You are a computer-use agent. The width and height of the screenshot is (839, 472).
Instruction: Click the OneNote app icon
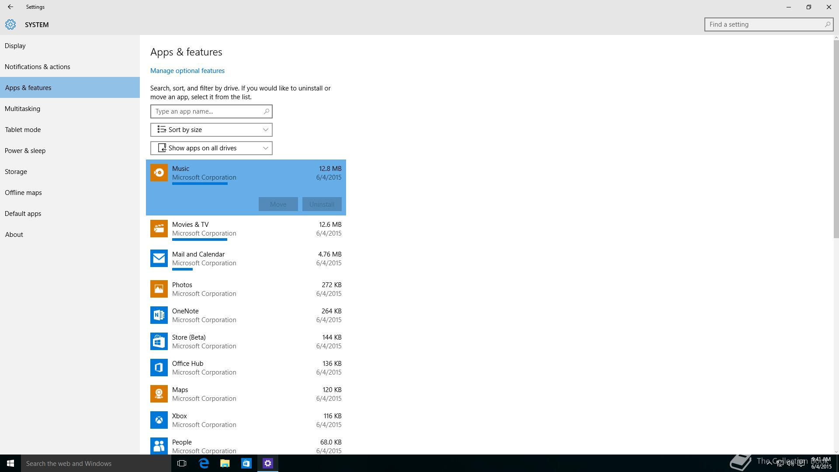point(159,315)
